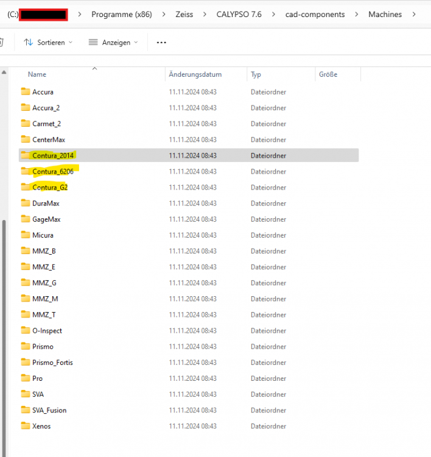The height and width of the screenshot is (457, 431).
Task: Click the vertical scrollbar thumb
Action: (4, 338)
